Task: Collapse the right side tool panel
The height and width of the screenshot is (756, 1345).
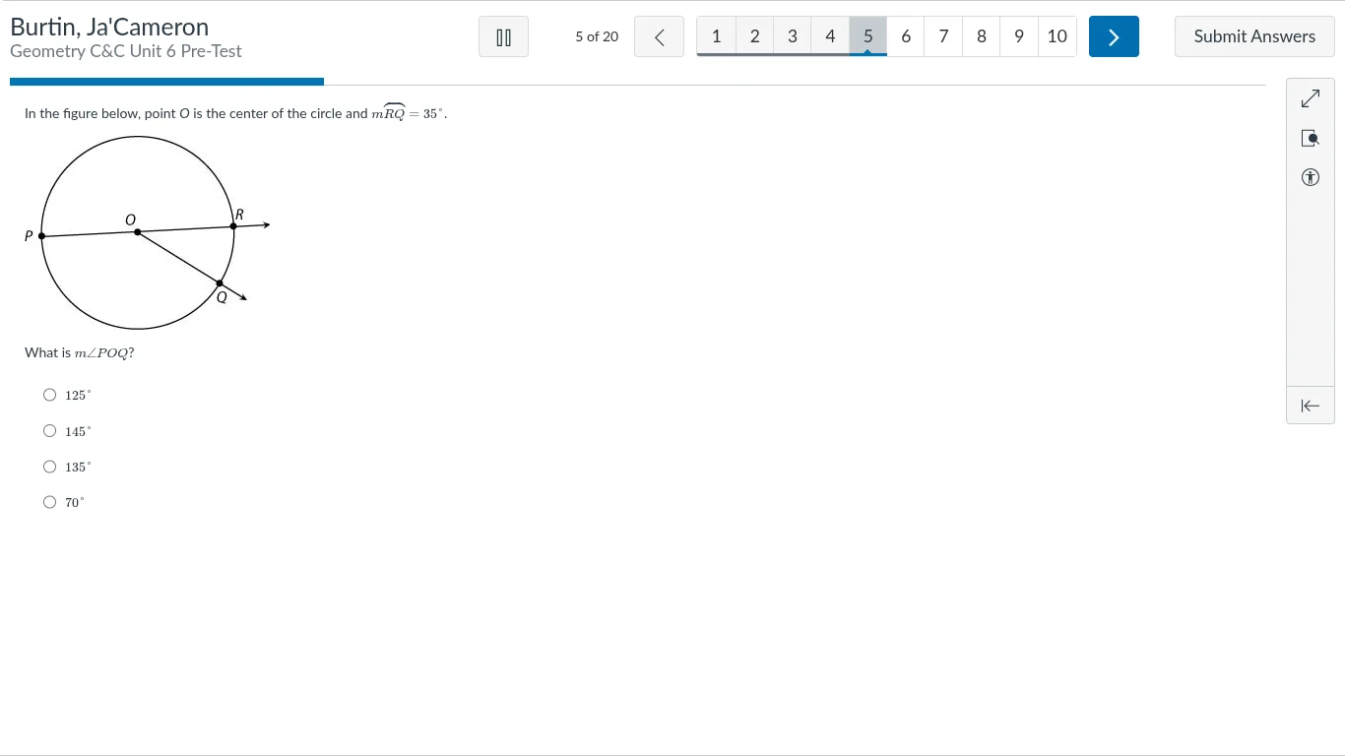Action: point(1310,406)
